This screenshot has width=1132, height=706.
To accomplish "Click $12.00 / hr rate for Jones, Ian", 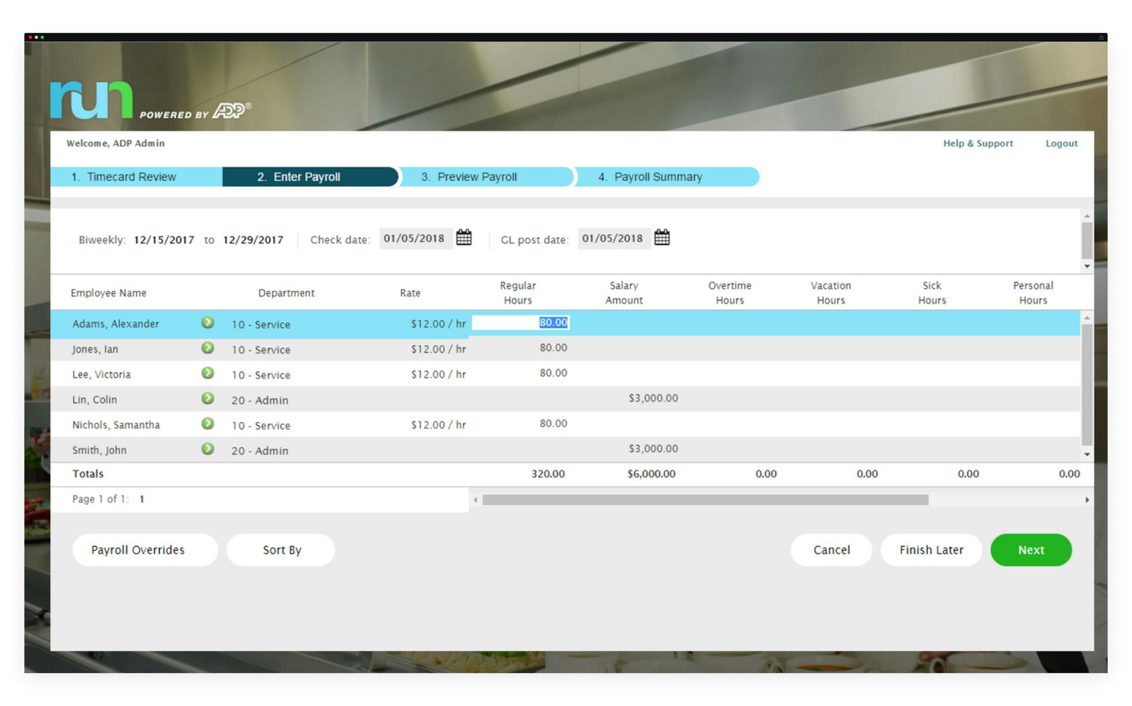I will (438, 349).
